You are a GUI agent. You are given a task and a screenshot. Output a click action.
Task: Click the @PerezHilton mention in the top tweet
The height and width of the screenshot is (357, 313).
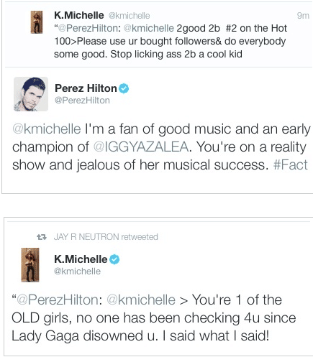pyautogui.click(x=88, y=28)
